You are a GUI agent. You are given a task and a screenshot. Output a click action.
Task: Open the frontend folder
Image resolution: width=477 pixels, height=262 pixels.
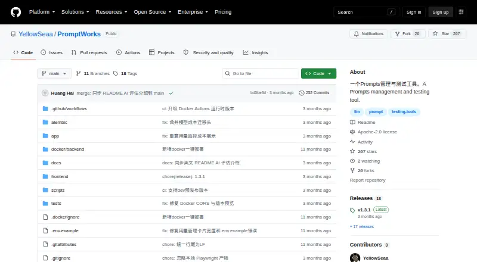click(60, 177)
